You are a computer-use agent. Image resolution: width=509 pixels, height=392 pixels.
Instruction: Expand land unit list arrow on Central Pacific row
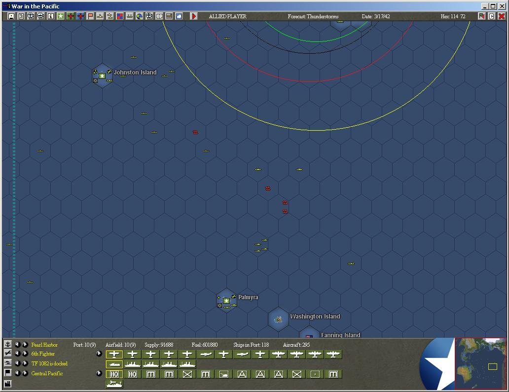(99, 373)
